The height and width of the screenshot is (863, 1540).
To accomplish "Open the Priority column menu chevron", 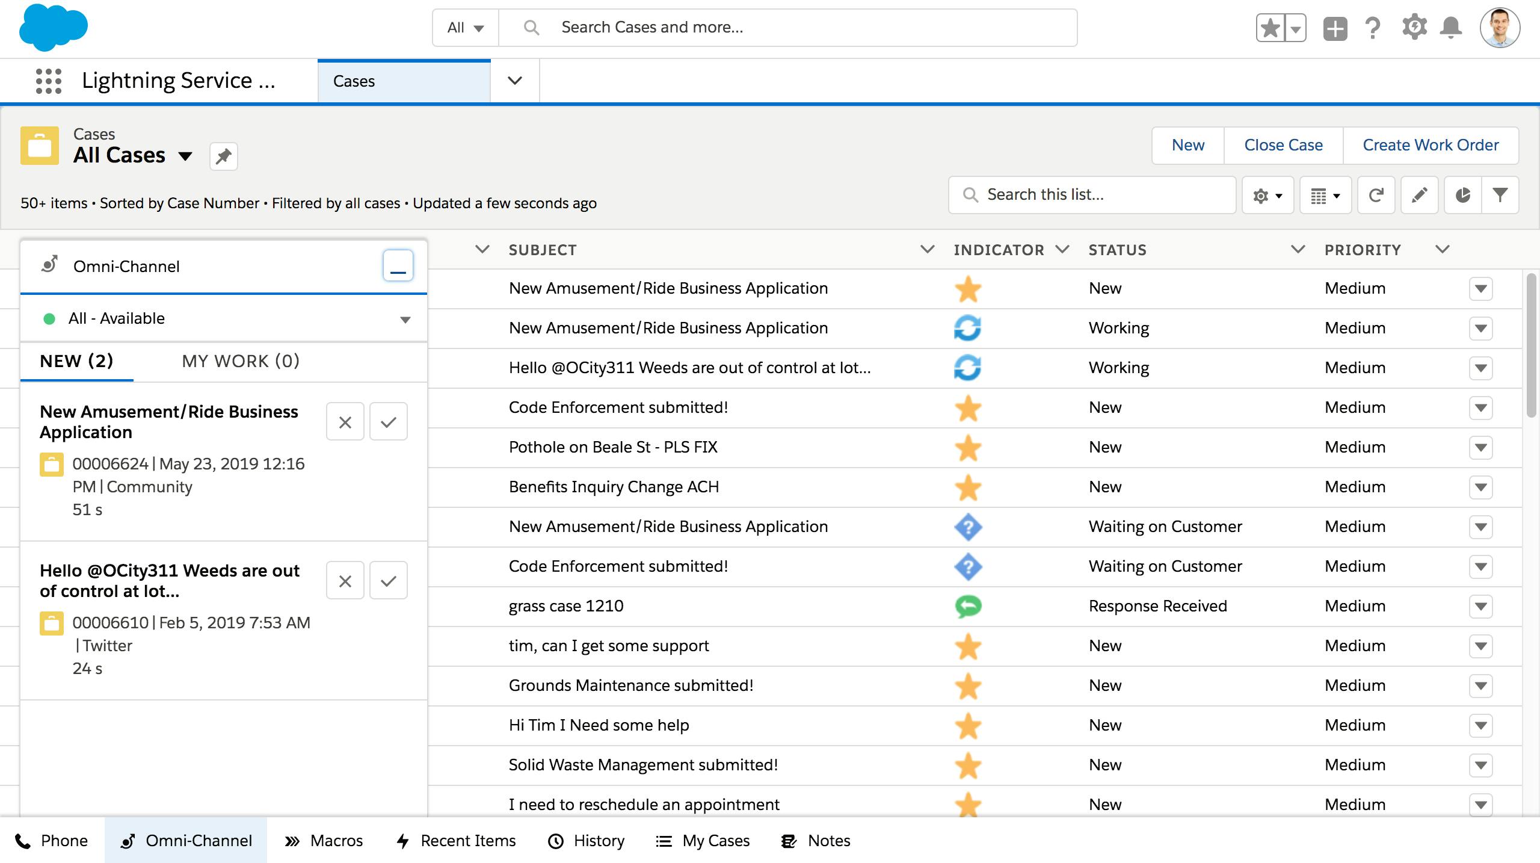I will tap(1443, 249).
